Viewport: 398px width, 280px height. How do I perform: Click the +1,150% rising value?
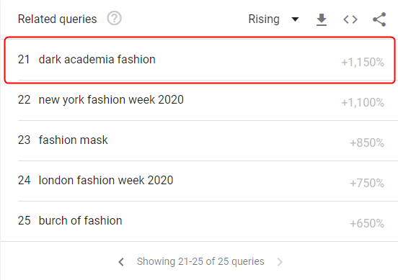coord(363,63)
